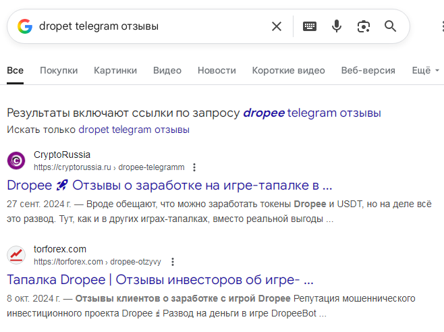The width and height of the screenshot is (444, 332).
Task: Click the CryptoRussia site favicon
Action: 16,161
